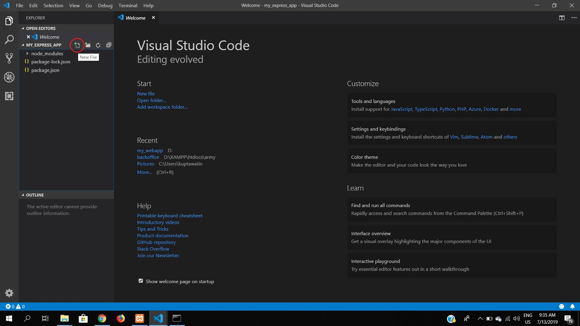Open the Debug panel icon
This screenshot has height=326, width=580.
click(9, 77)
